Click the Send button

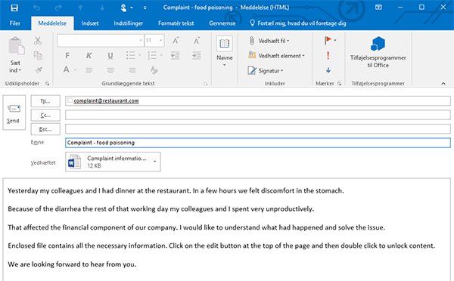tap(14, 113)
